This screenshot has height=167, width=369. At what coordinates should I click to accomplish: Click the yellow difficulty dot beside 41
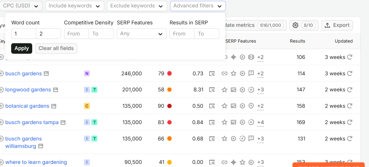click(169, 162)
